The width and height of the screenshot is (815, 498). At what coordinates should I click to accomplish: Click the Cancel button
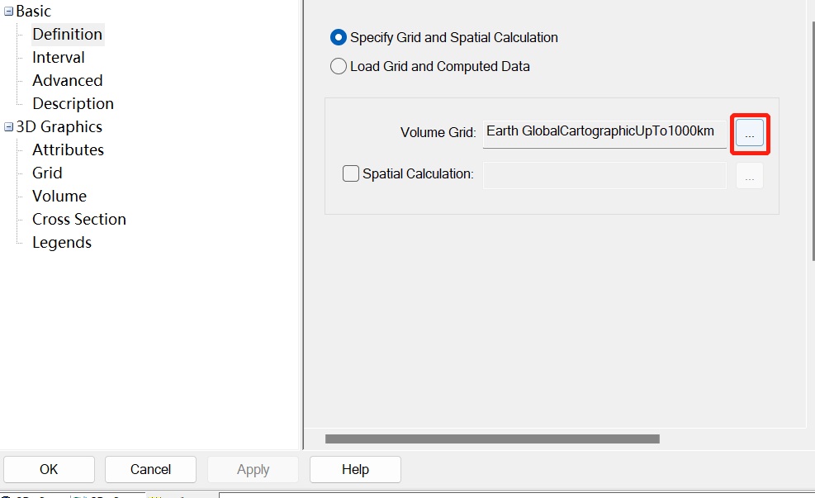click(x=150, y=469)
